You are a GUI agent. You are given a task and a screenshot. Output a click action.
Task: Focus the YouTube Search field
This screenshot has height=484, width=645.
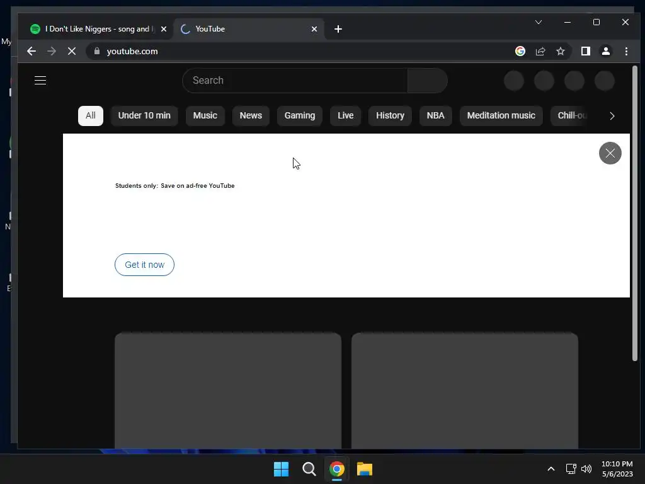[295, 81]
